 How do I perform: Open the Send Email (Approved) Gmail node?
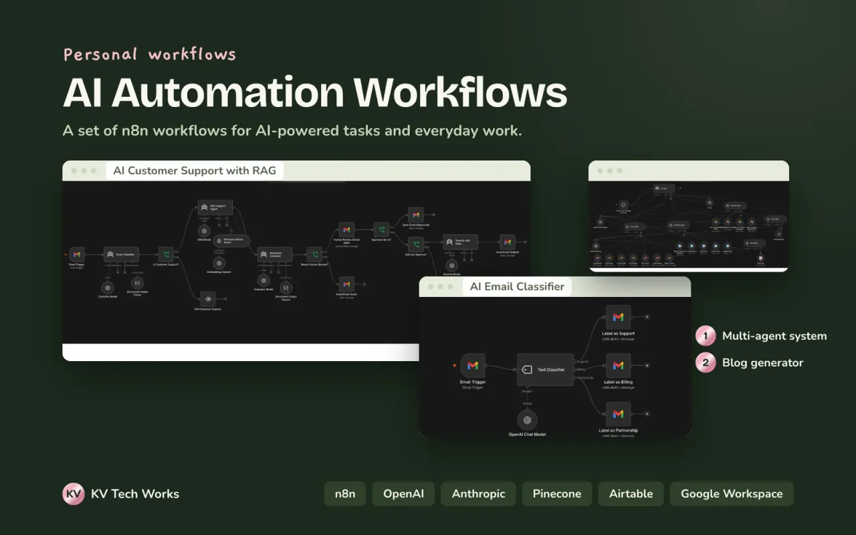(x=416, y=215)
